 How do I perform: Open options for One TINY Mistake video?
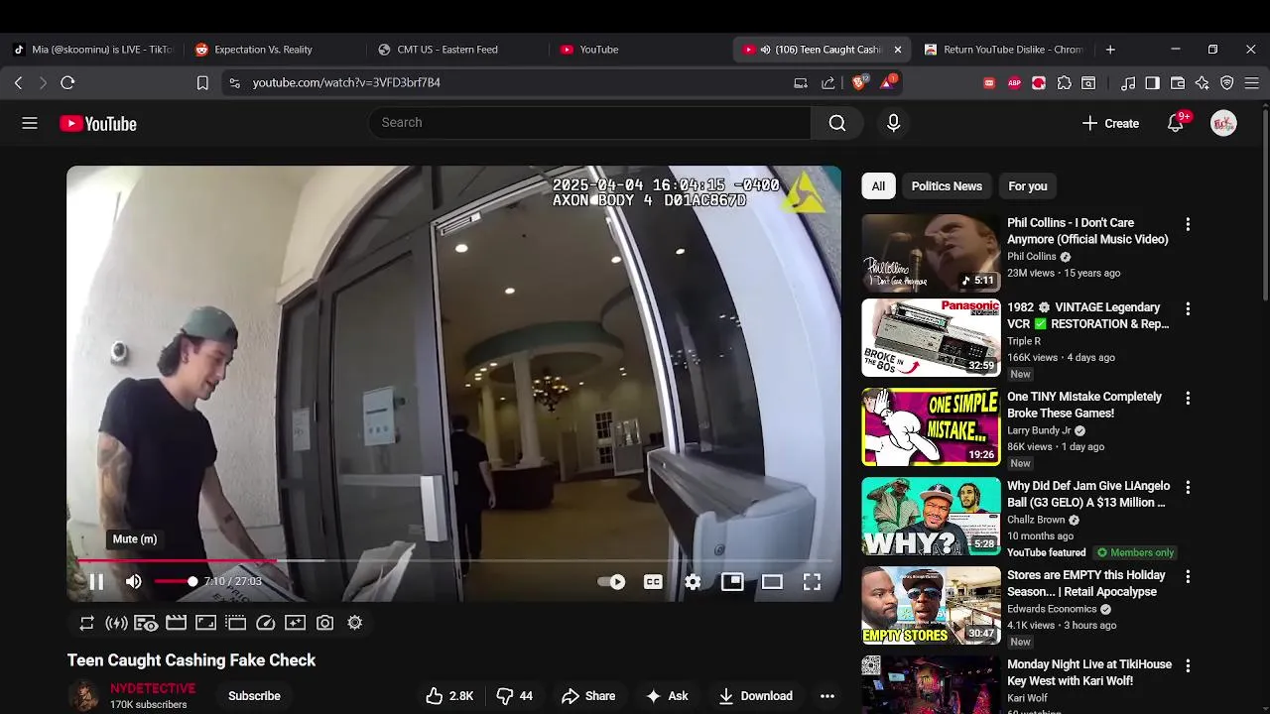[1188, 399]
